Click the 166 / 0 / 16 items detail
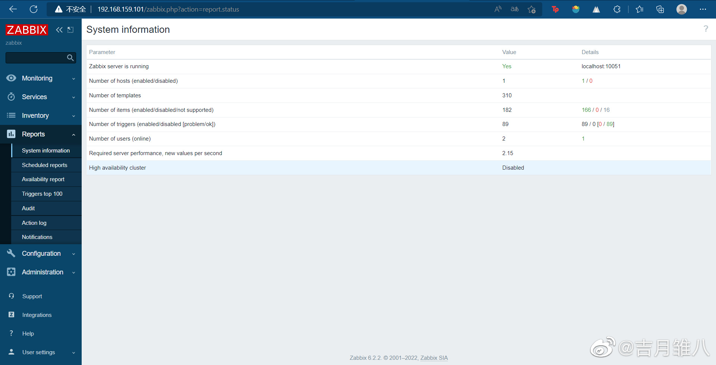The width and height of the screenshot is (716, 365). coord(596,110)
